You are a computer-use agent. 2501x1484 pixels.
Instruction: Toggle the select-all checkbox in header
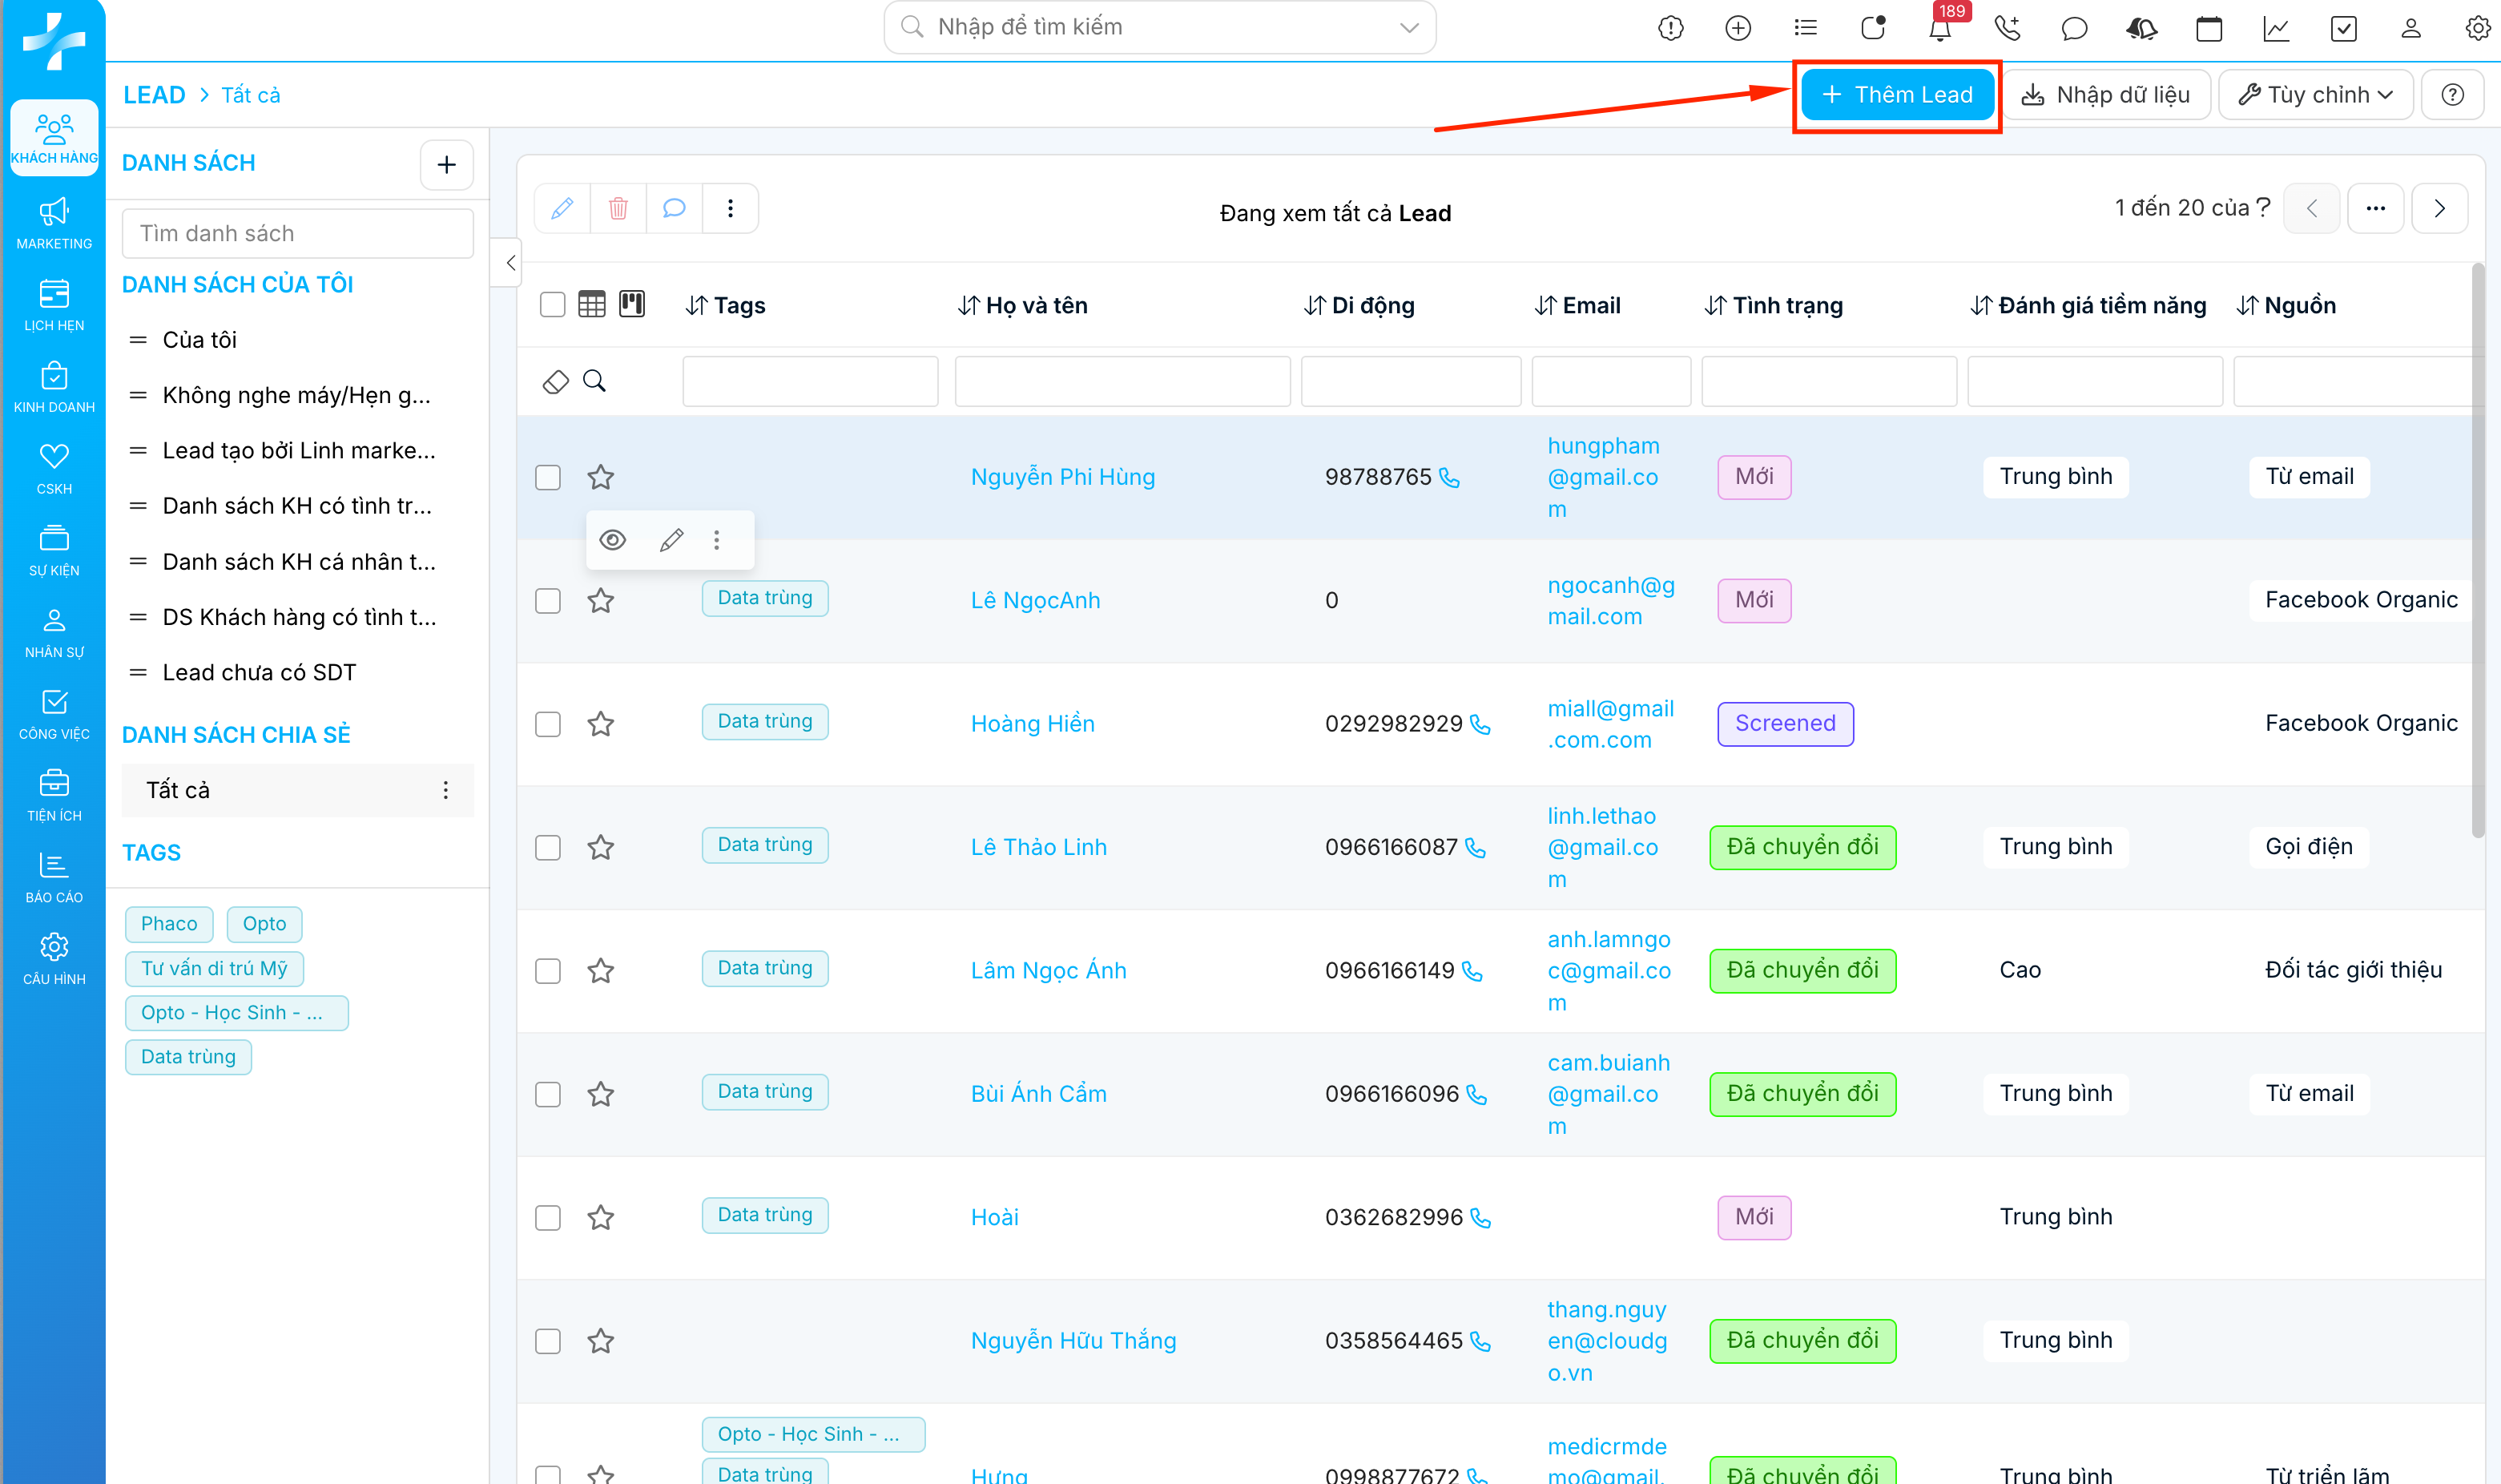tap(552, 304)
